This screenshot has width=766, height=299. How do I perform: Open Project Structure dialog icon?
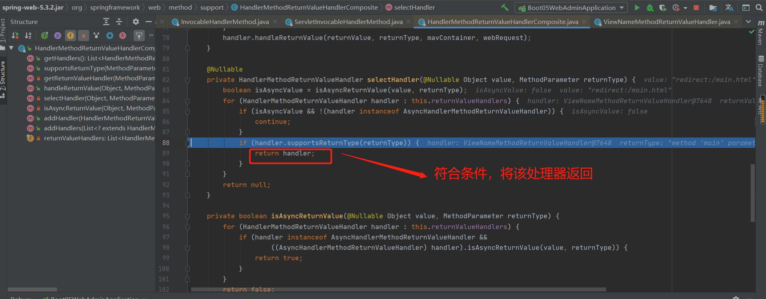pos(713,8)
